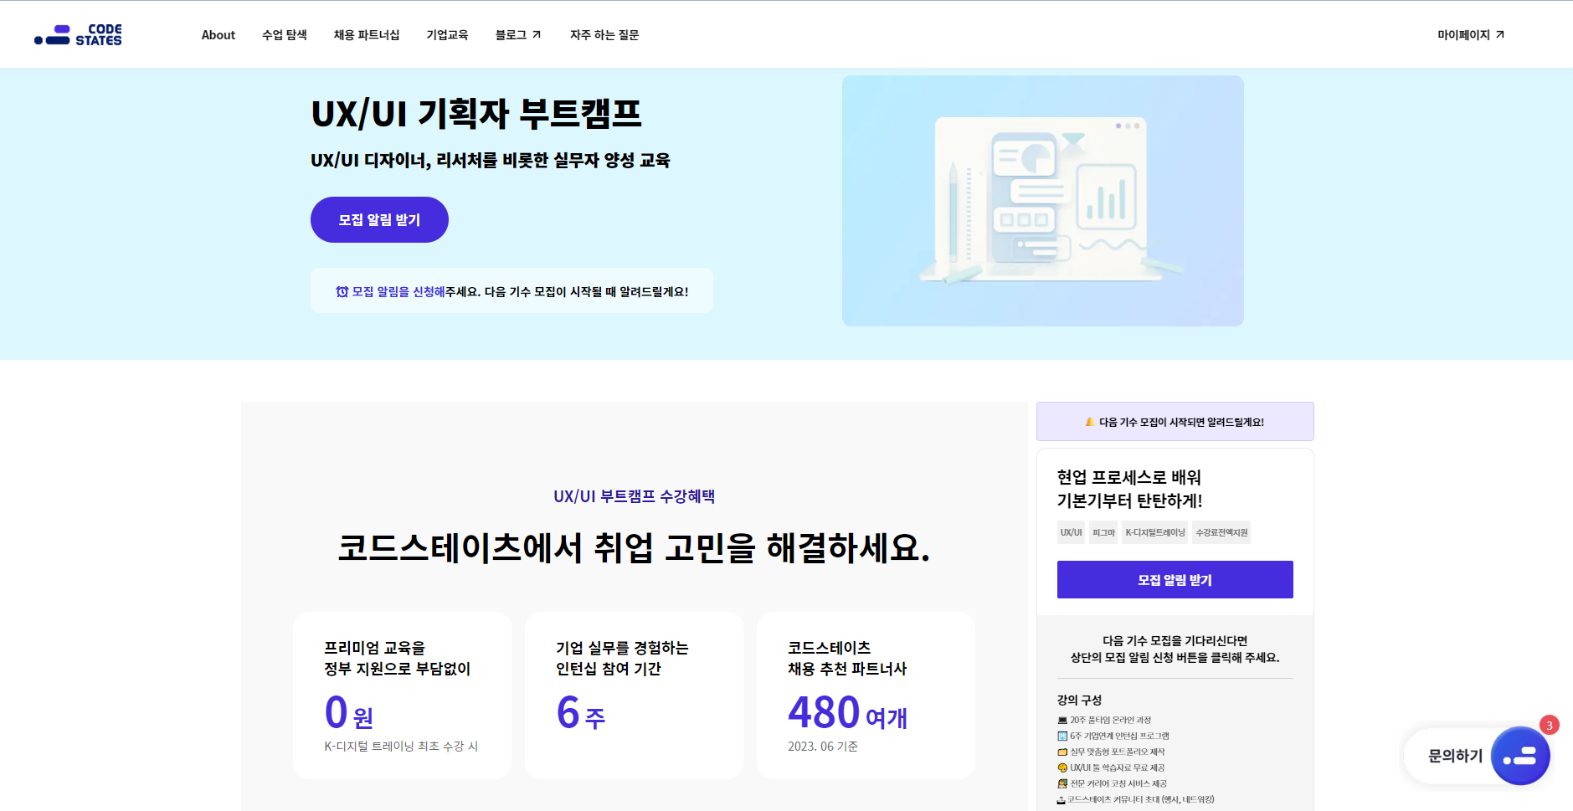Click 현업 프로세스로 배워 heading
The width and height of the screenshot is (1573, 811).
pos(1129,477)
